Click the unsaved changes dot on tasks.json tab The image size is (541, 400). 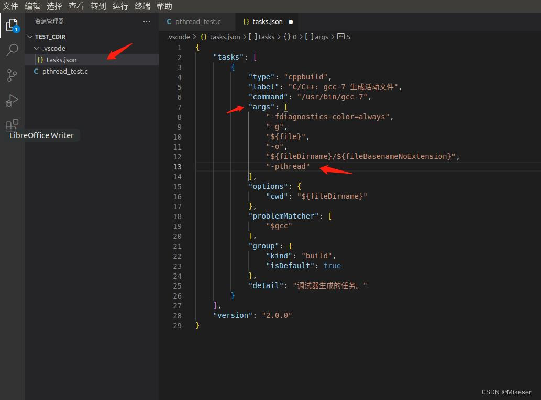291,21
